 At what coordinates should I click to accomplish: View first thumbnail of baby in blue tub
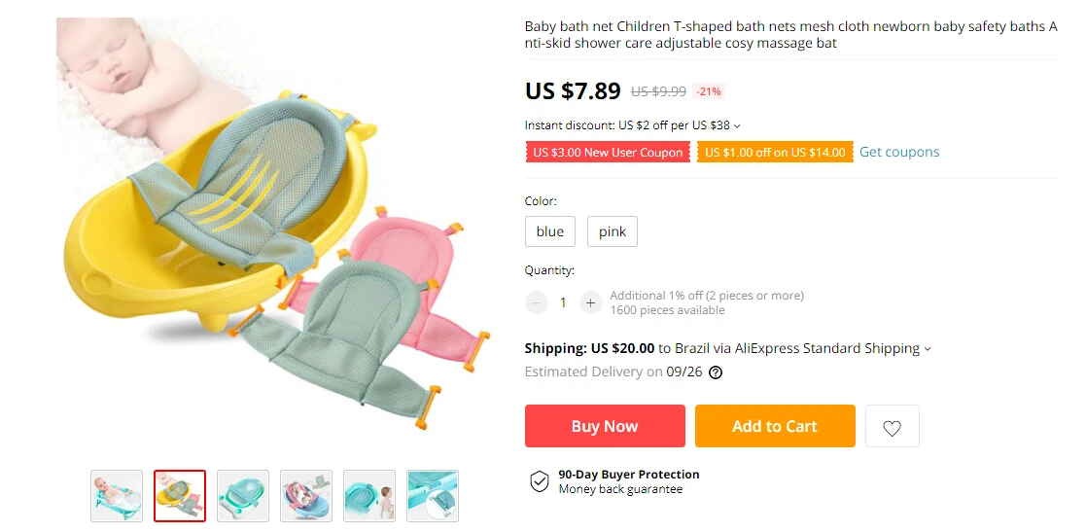coord(117,496)
